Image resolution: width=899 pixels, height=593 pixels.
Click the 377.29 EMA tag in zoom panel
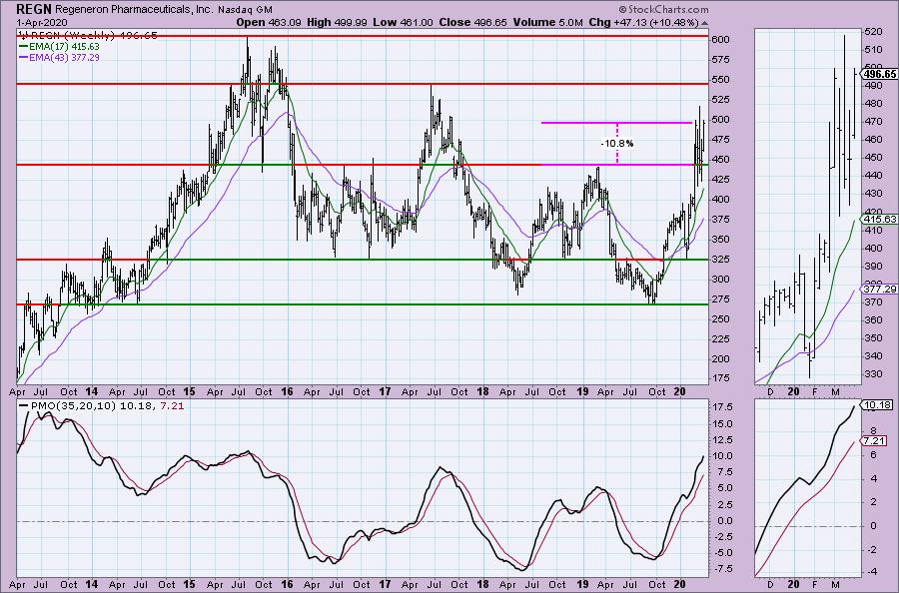pos(879,290)
